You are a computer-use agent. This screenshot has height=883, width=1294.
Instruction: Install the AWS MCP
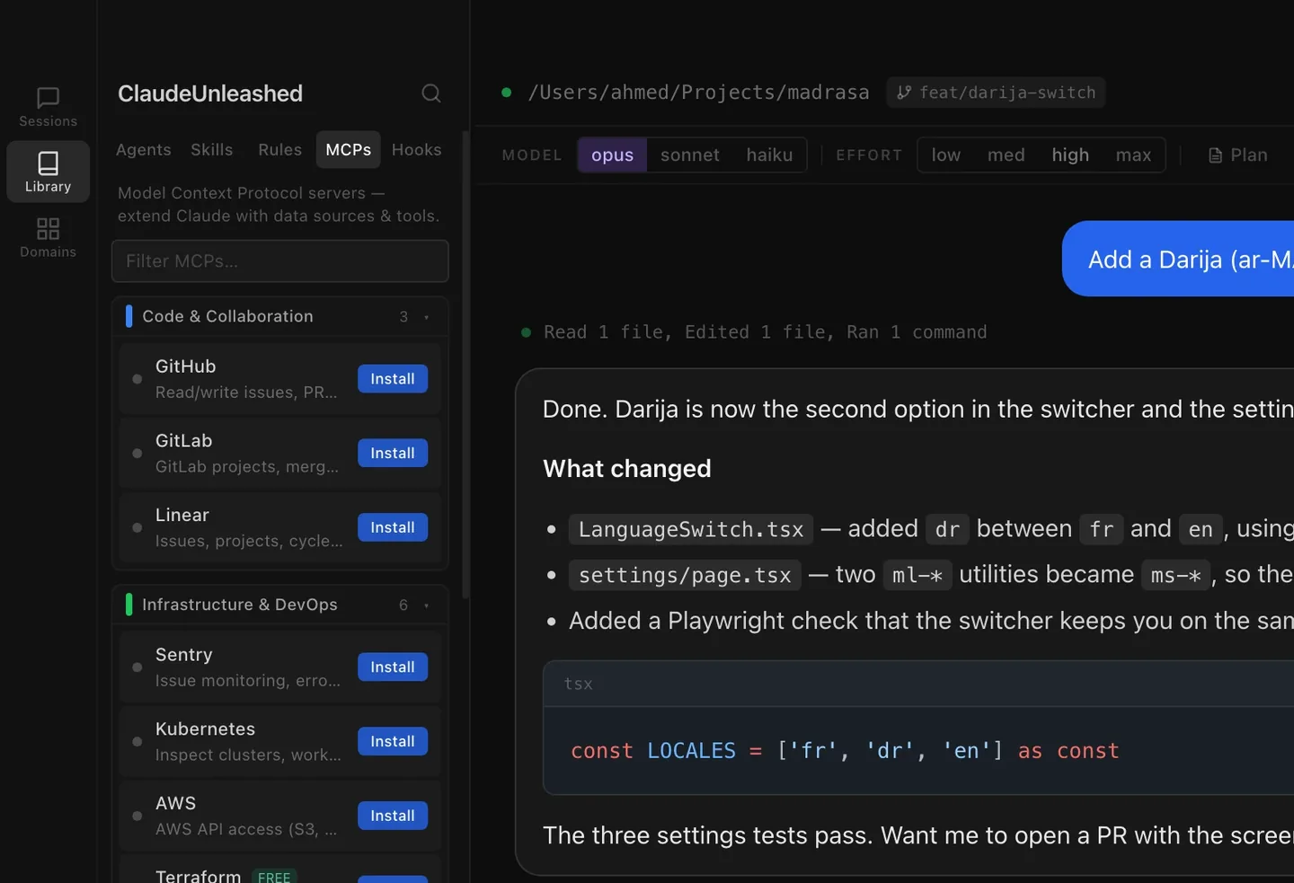[x=393, y=816]
